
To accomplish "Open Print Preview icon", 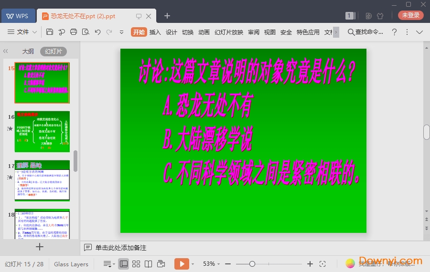I will coord(86,32).
